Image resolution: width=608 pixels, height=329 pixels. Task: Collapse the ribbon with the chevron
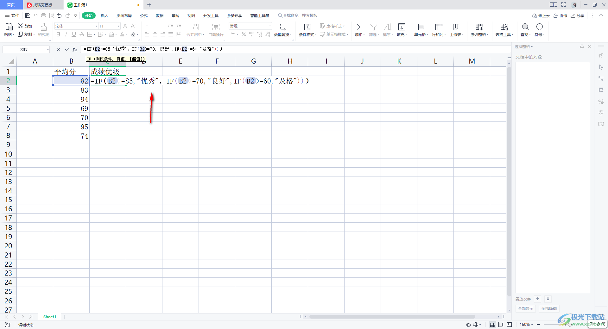(601, 16)
